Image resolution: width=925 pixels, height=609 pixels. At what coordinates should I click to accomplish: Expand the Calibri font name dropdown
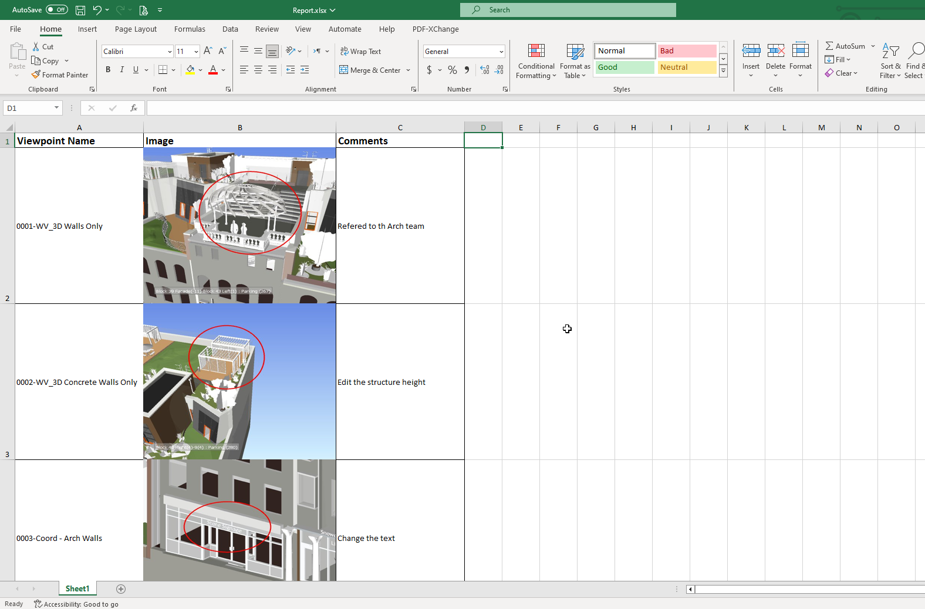click(170, 52)
